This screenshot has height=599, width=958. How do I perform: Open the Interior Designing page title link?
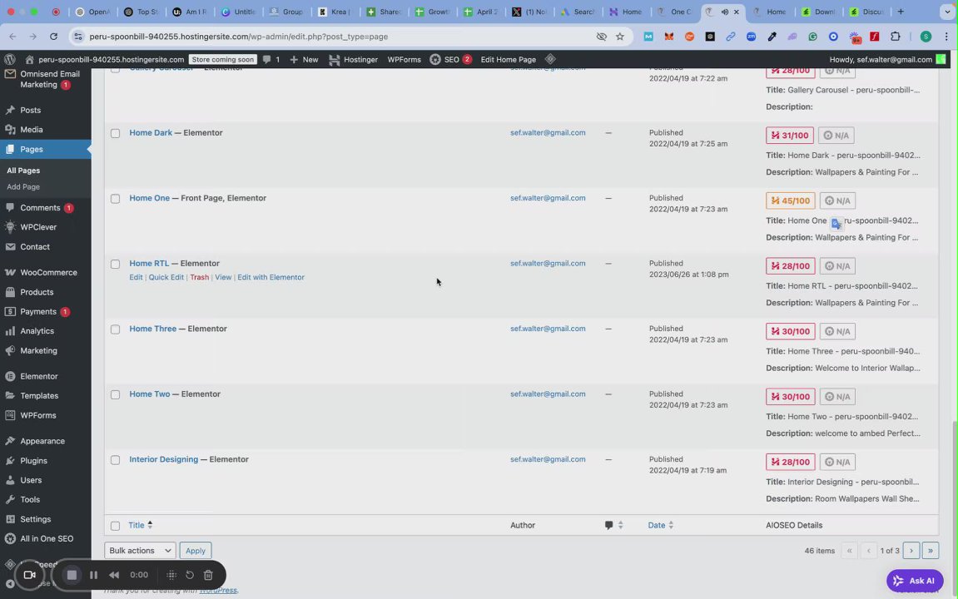point(164,459)
